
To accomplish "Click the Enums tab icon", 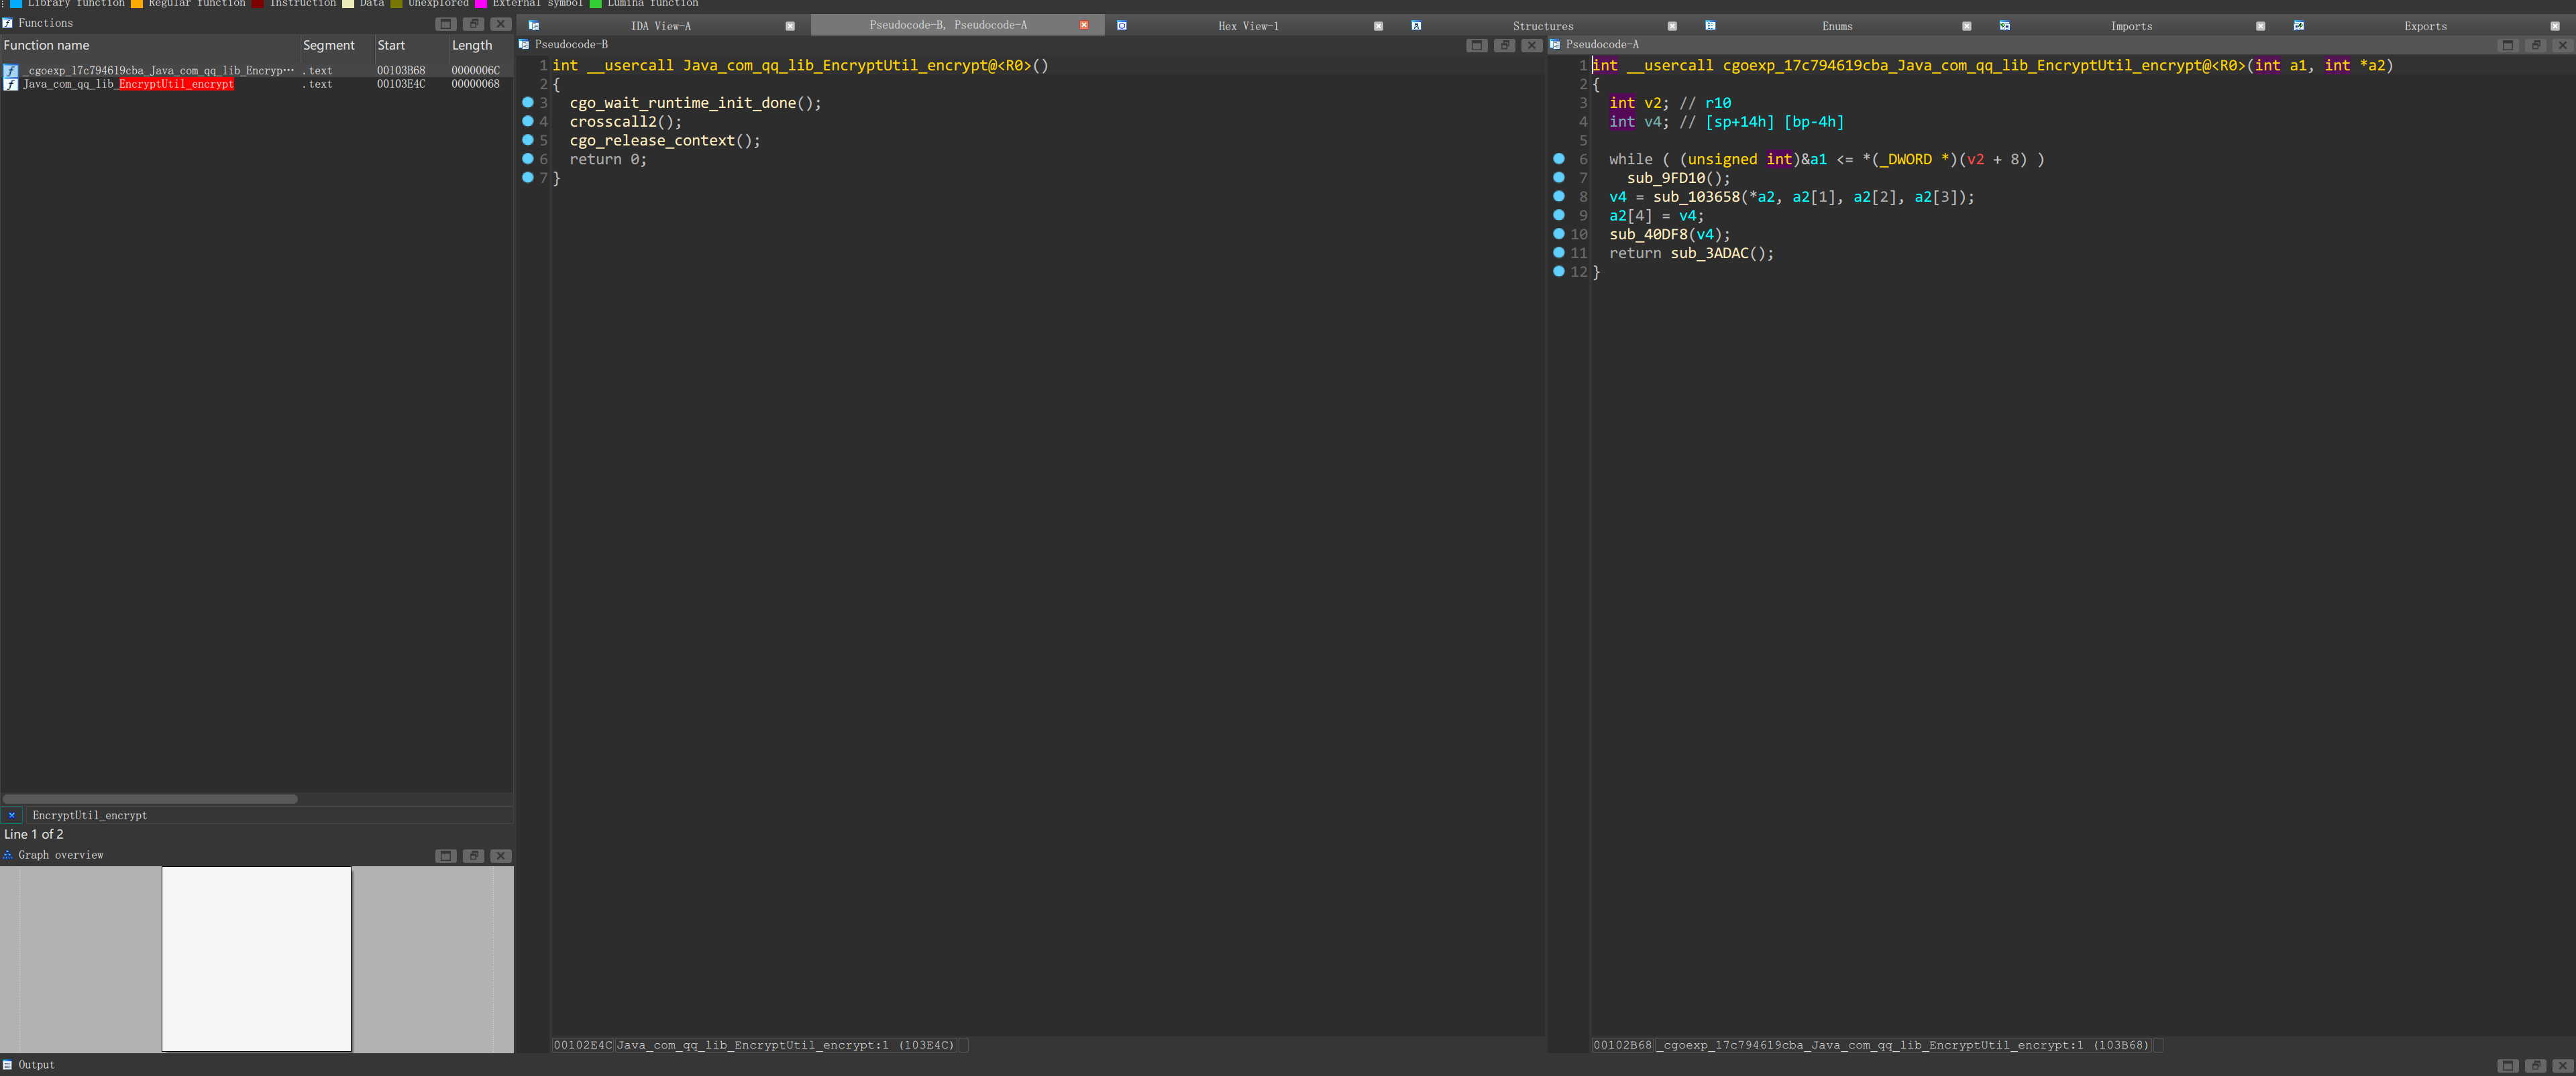I will click(1710, 26).
